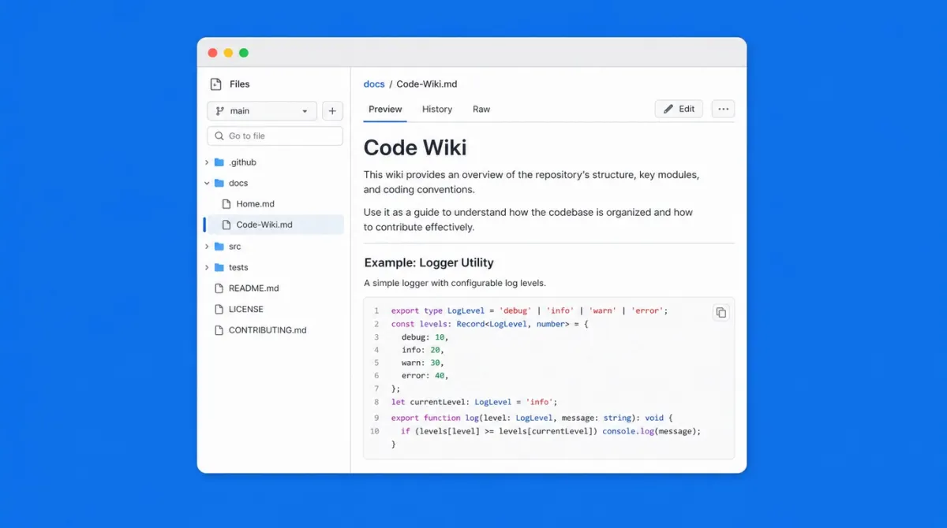Image resolution: width=947 pixels, height=528 pixels.
Task: Collapse the docs folder chevron
Action: click(x=207, y=183)
